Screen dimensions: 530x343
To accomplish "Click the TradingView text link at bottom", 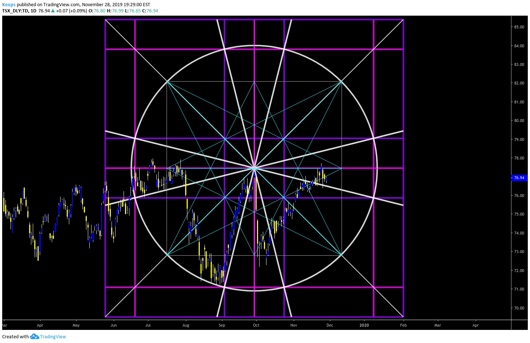I will [x=53, y=336].
